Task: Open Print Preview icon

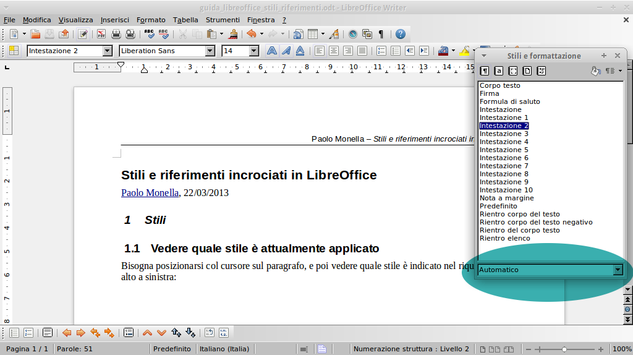Action: pos(130,35)
